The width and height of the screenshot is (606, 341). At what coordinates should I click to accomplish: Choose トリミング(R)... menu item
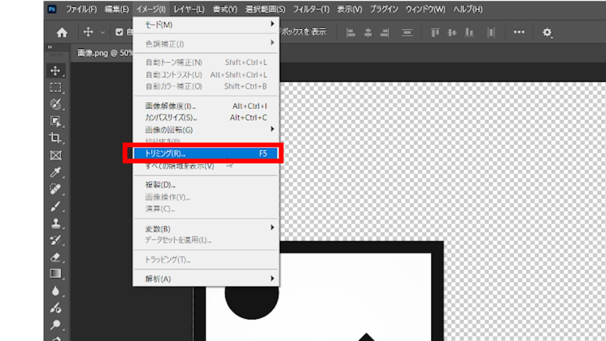206,153
